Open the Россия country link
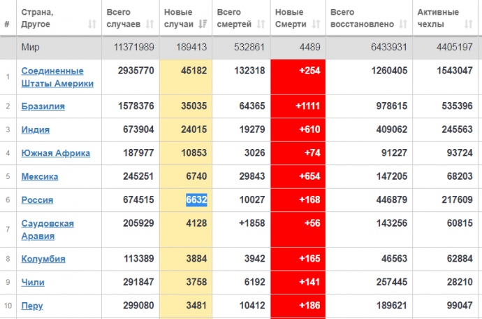This screenshot has width=482, height=319. [37, 200]
